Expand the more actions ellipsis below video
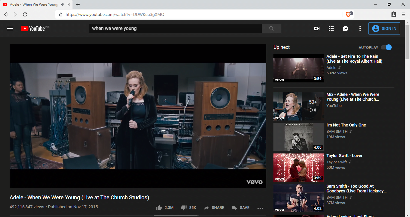410x217 pixels. [260, 208]
